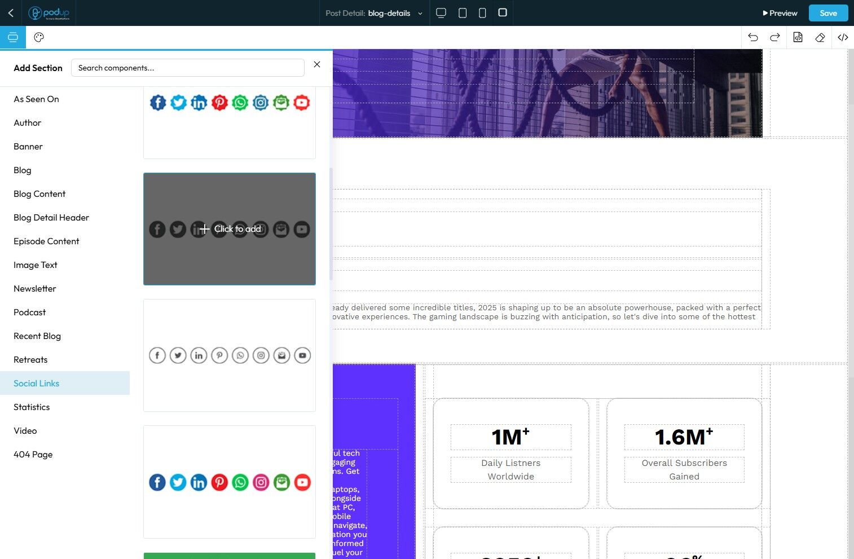Viewport: 854px width, 559px height.
Task: Select the purple hero image on canvas
Action: click(547, 93)
